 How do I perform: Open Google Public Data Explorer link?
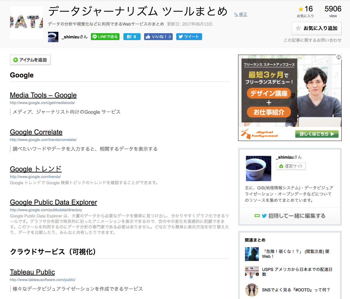(x=54, y=202)
